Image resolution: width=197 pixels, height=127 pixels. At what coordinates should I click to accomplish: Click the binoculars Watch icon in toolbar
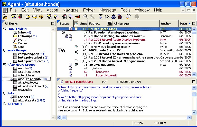click(x=107, y=17)
